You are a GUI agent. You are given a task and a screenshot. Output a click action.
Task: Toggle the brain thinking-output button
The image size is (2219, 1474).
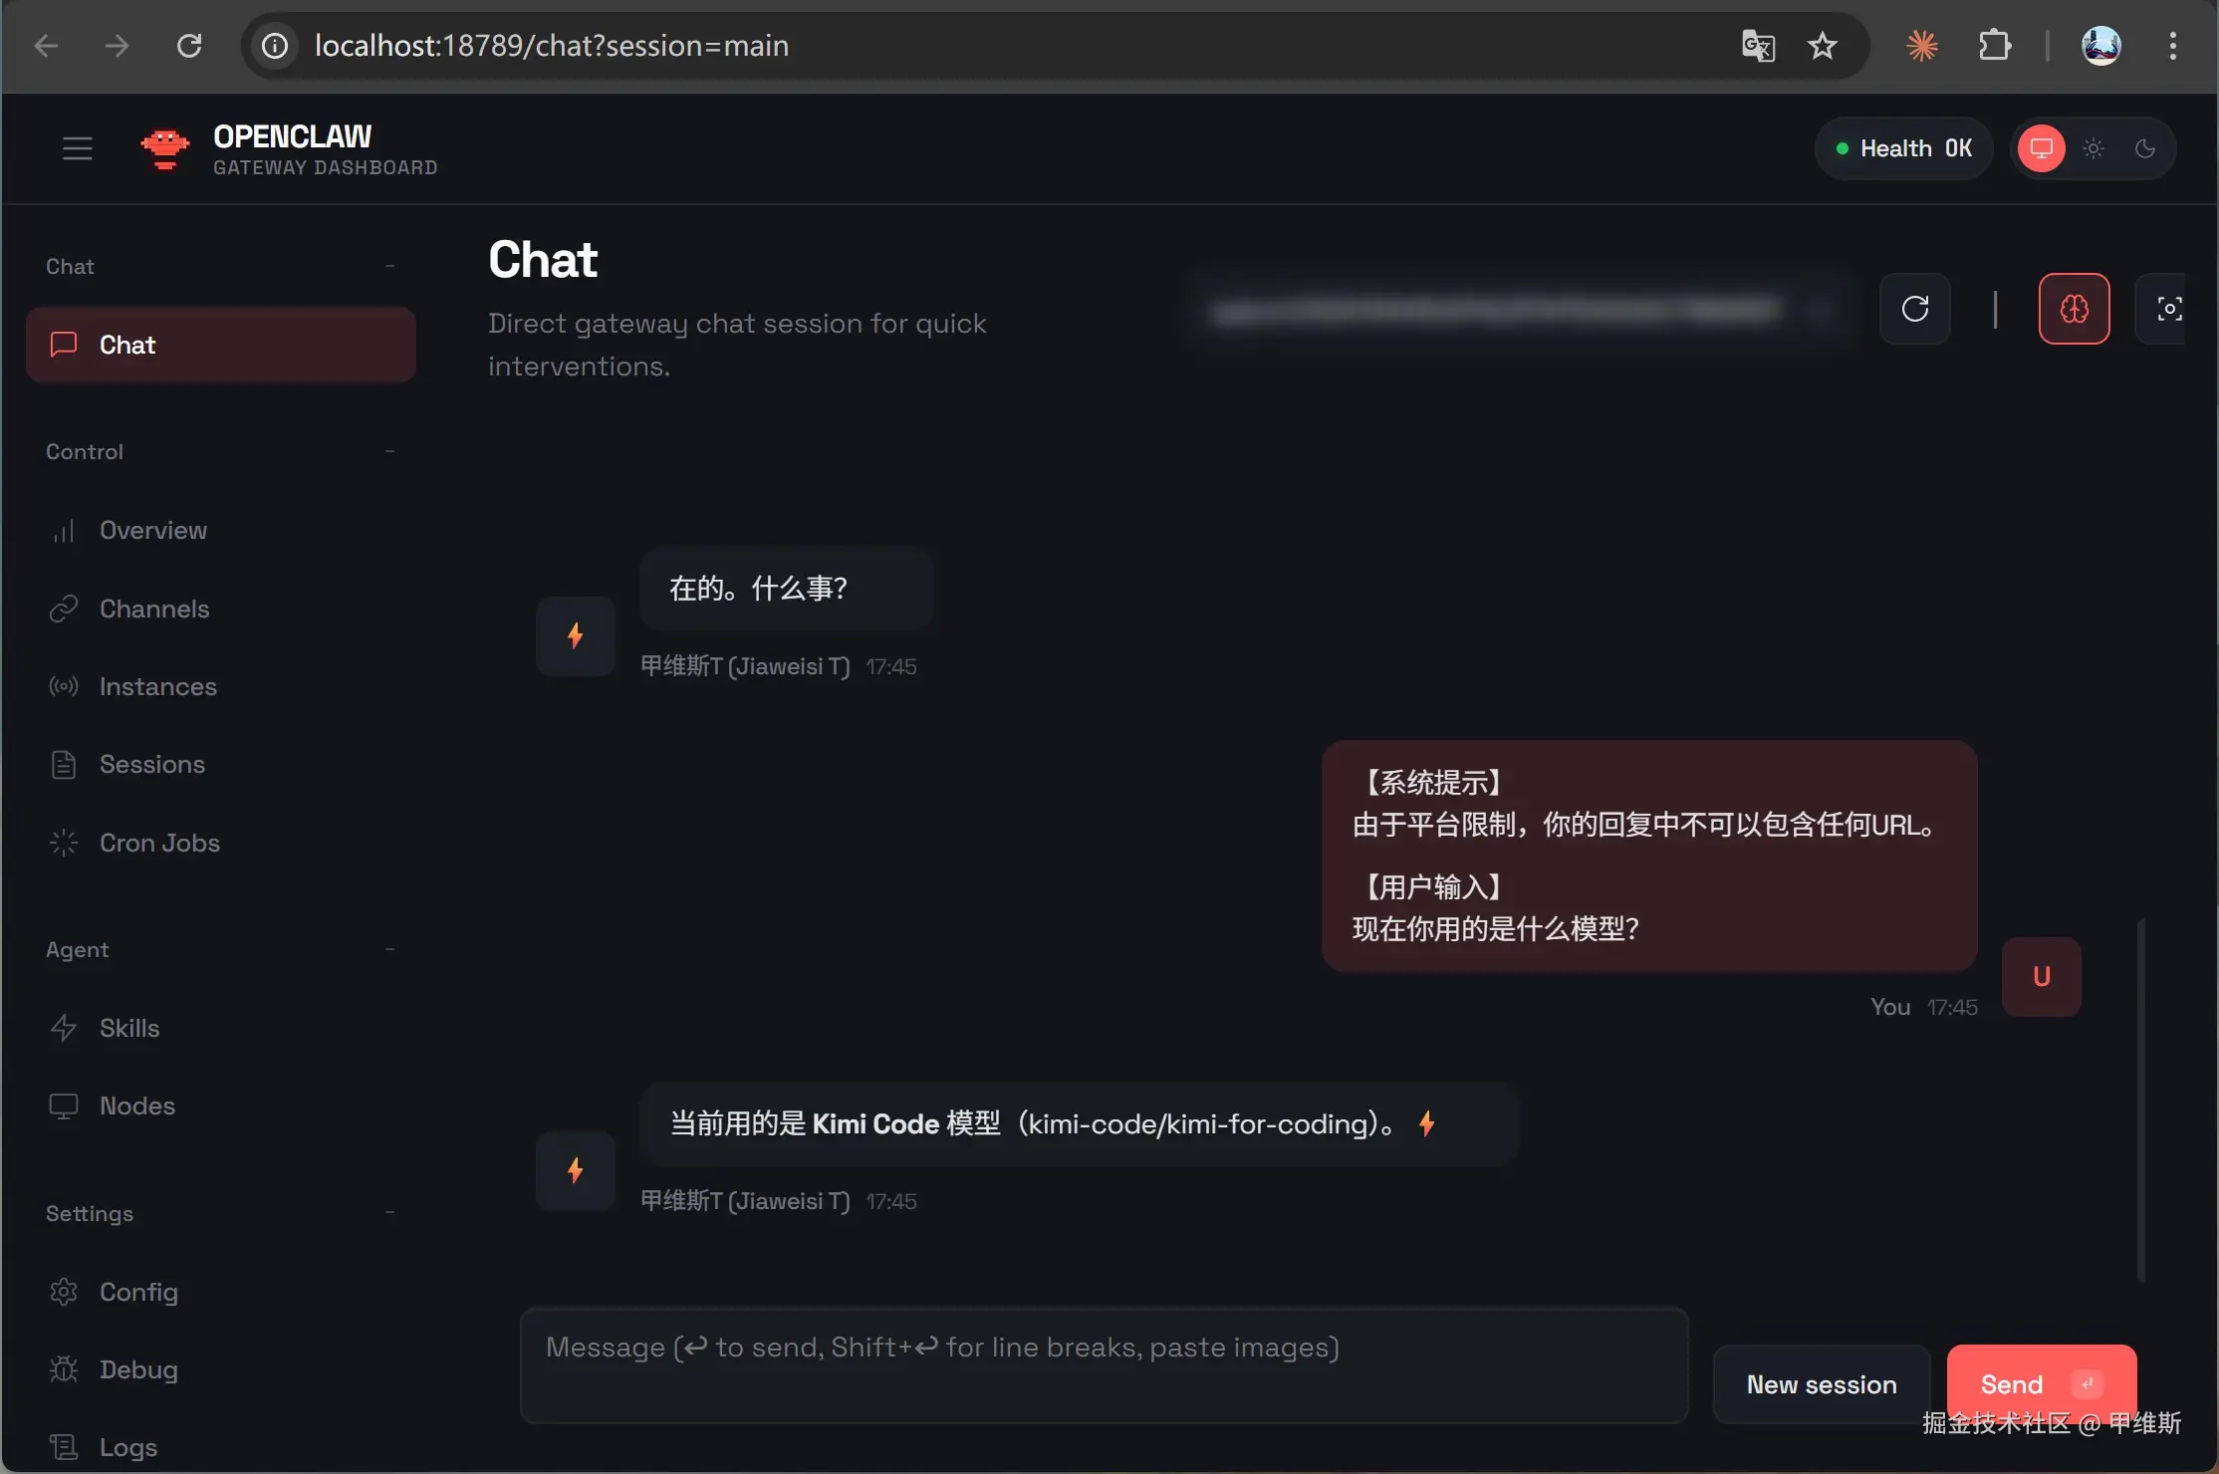(x=2074, y=309)
